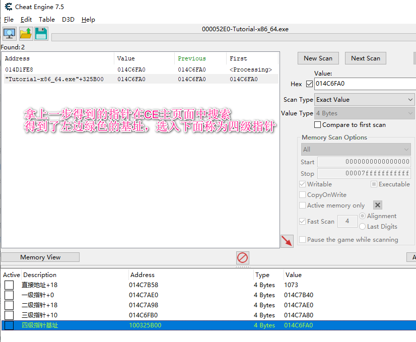The width and height of the screenshot is (416, 342).
Task: Click the save floppy disk icon
Action: tap(41, 34)
